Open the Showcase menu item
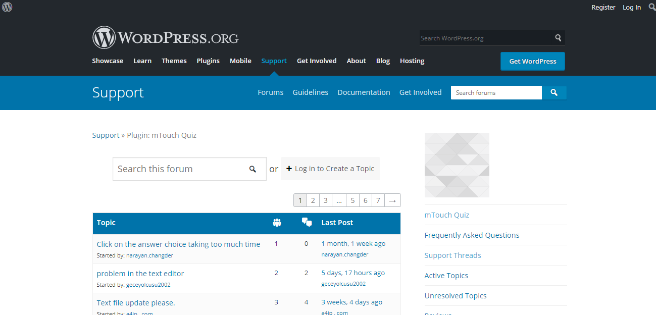 tap(108, 61)
